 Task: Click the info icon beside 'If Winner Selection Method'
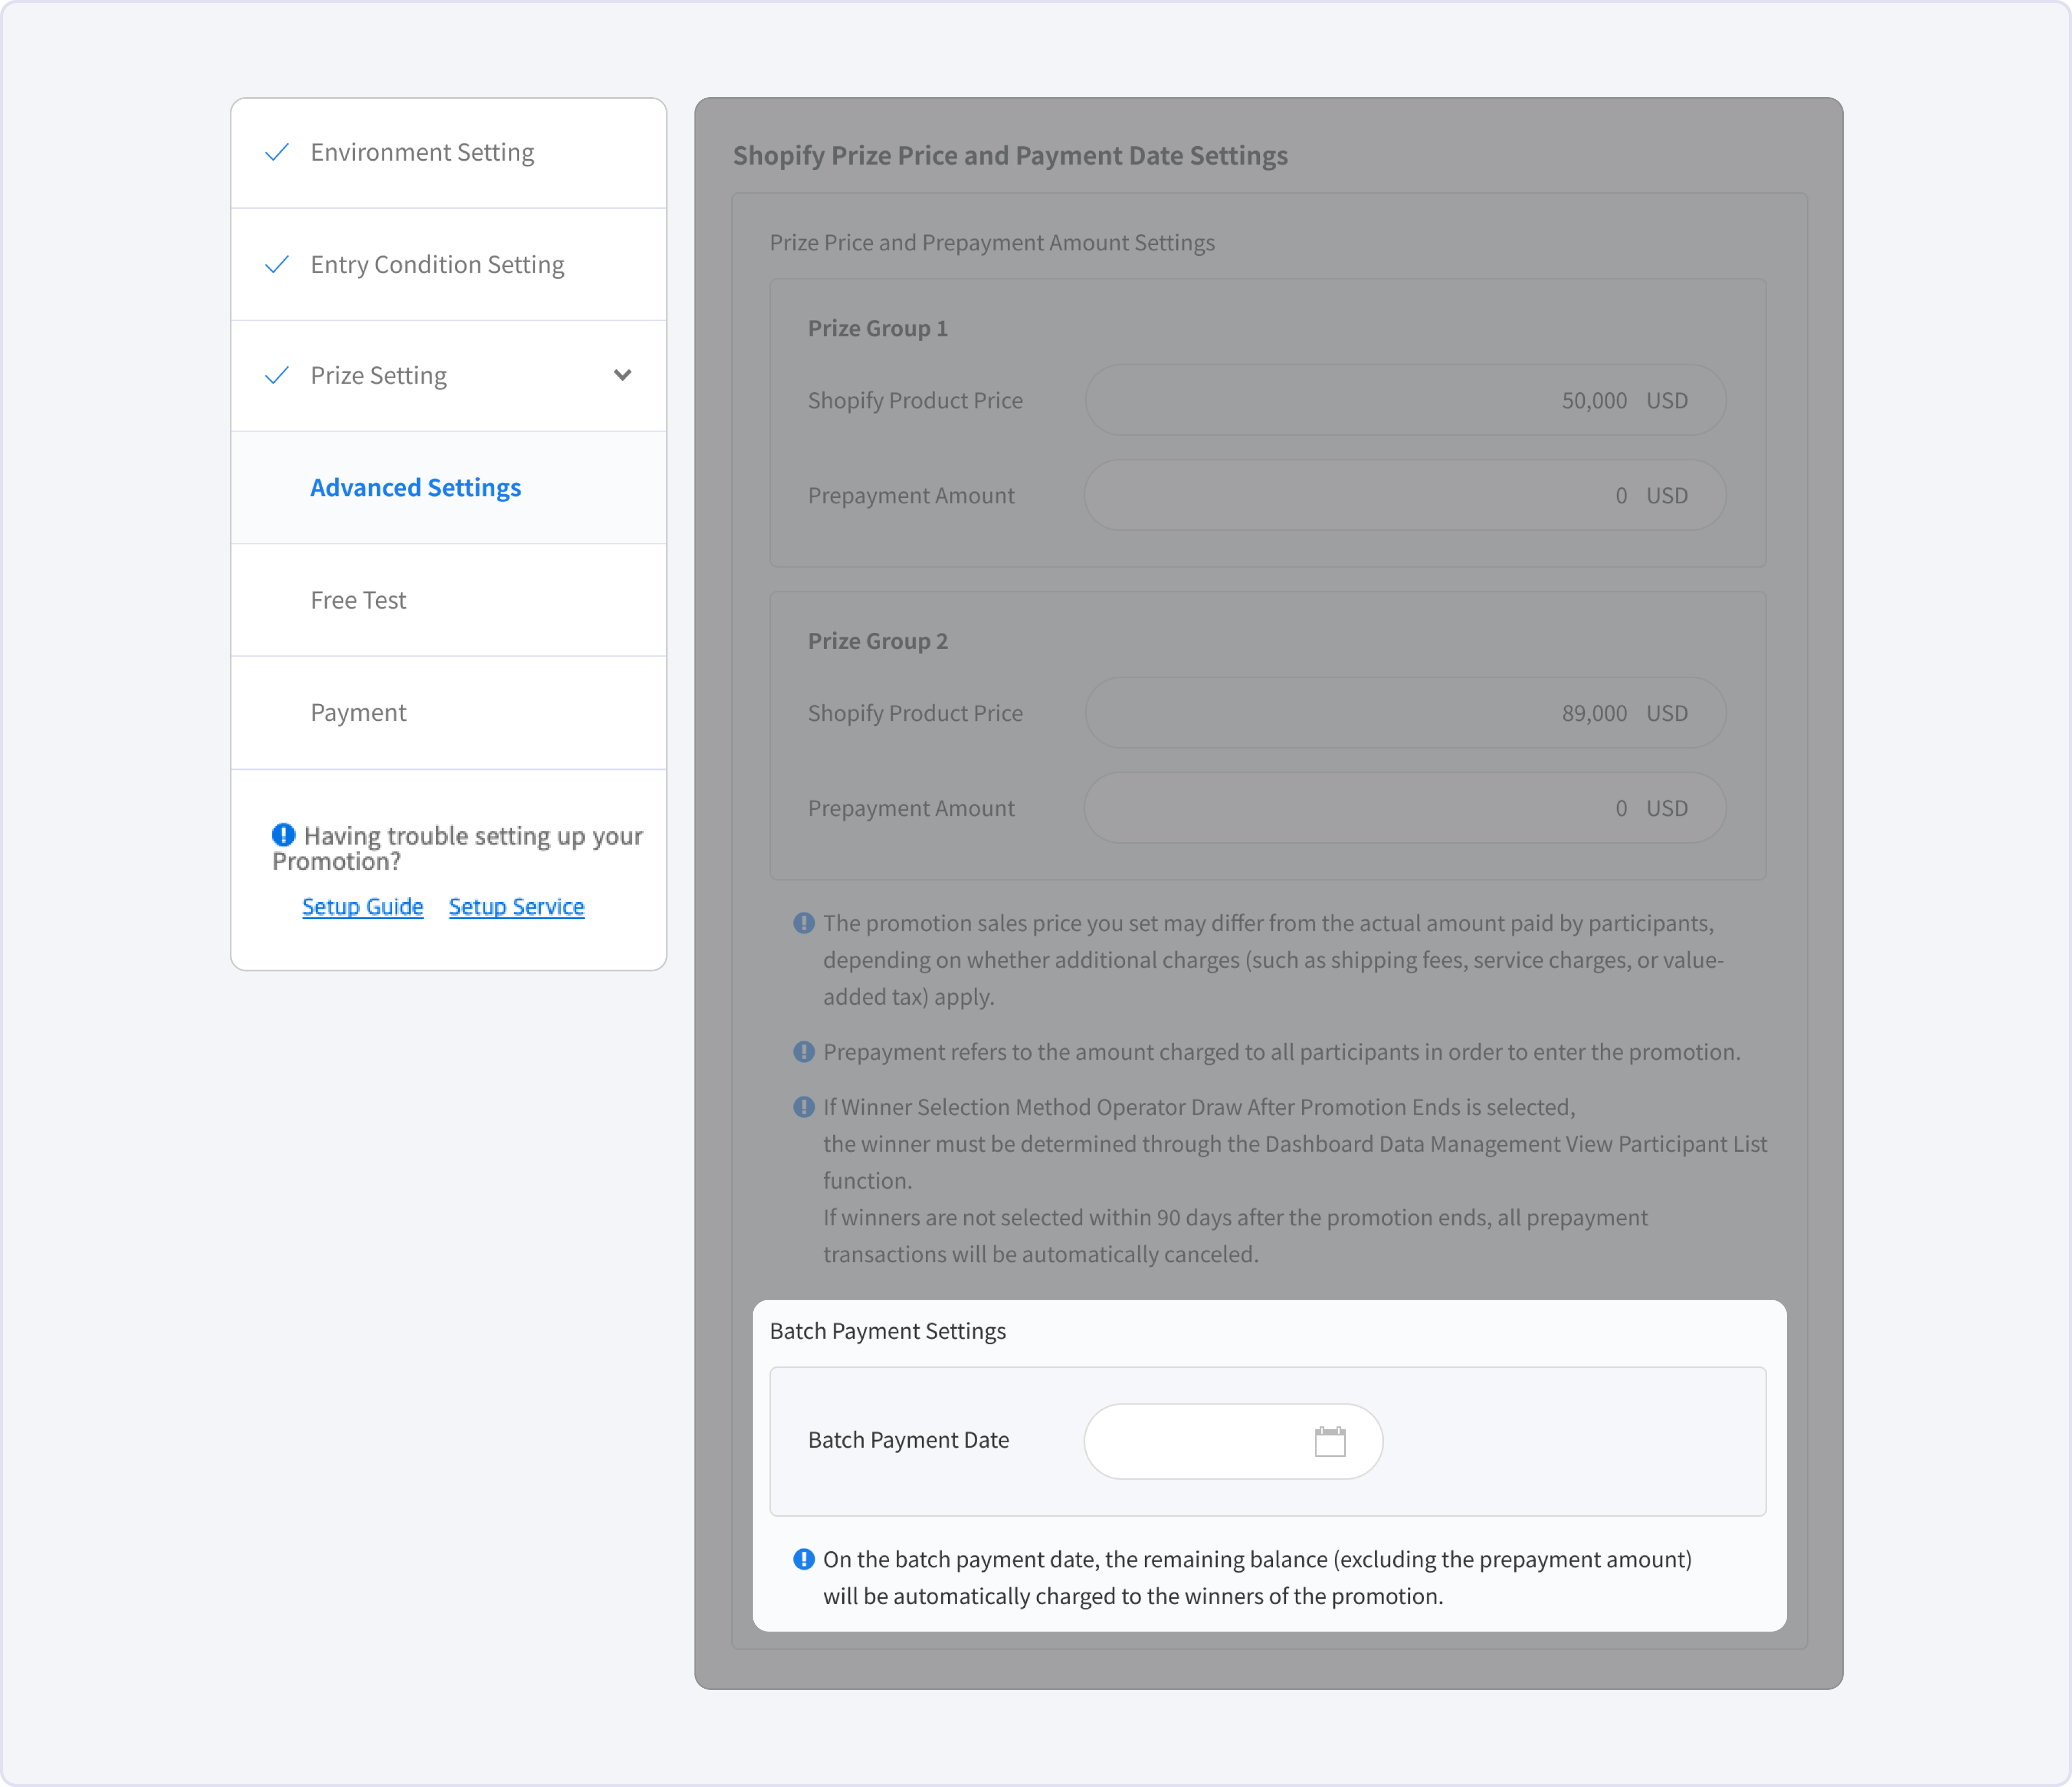(803, 1107)
